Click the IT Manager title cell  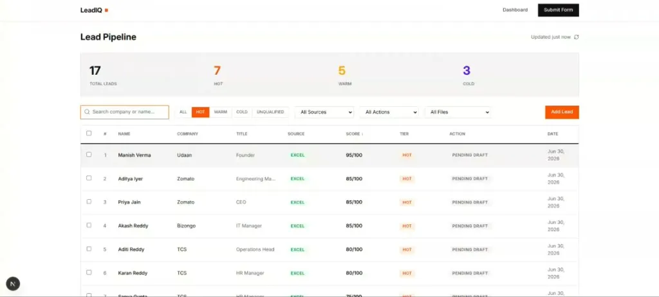pyautogui.click(x=249, y=226)
